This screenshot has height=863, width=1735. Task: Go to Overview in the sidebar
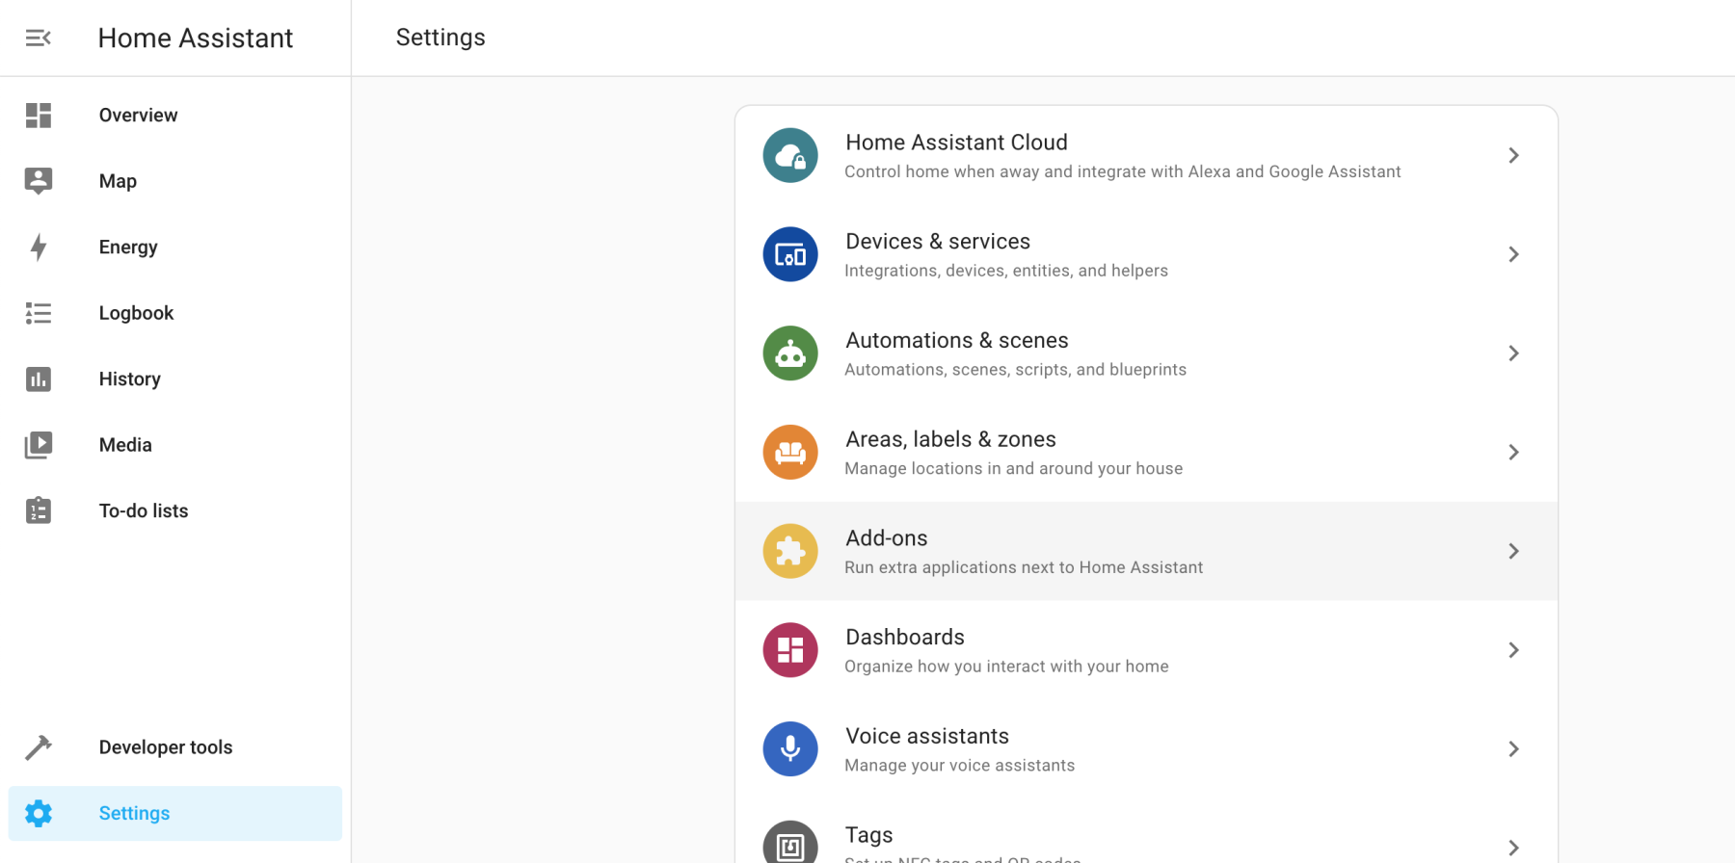(175, 116)
